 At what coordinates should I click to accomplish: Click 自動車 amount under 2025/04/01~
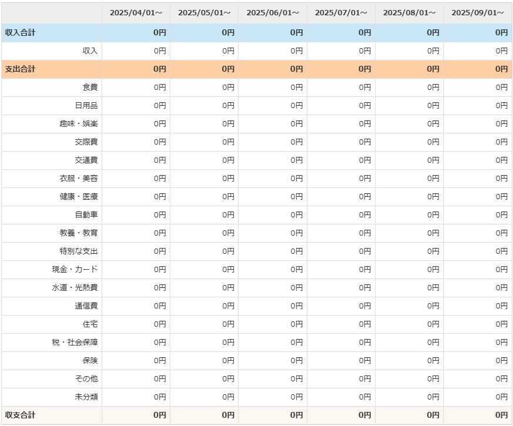pos(160,215)
